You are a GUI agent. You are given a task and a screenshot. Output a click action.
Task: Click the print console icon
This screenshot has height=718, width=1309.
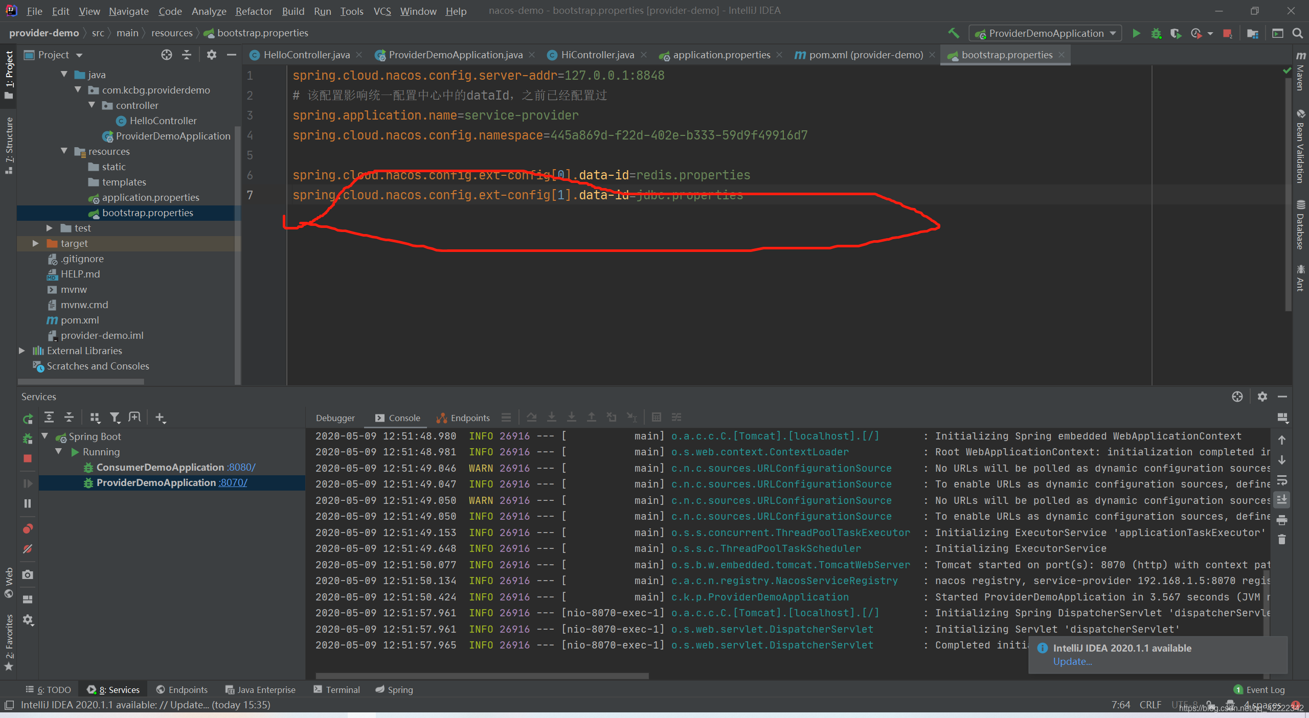[1282, 520]
